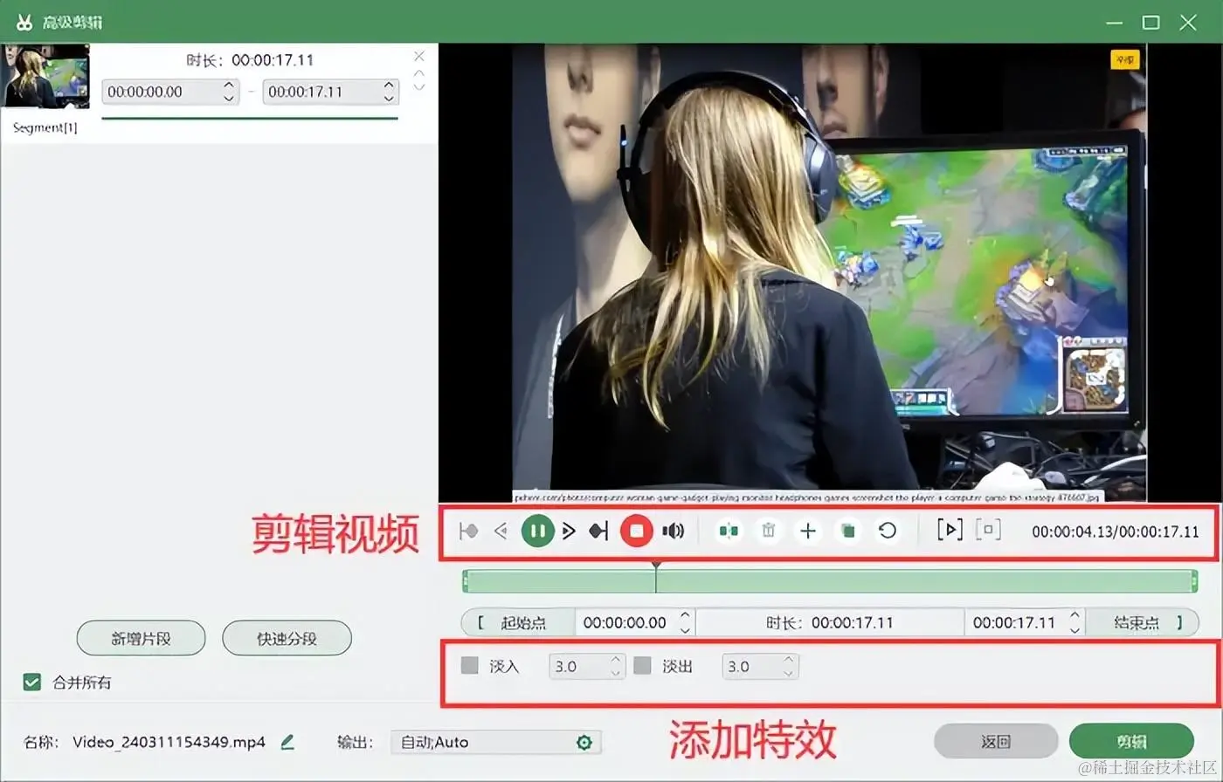Change start point time stepper below timeline

[686, 622]
